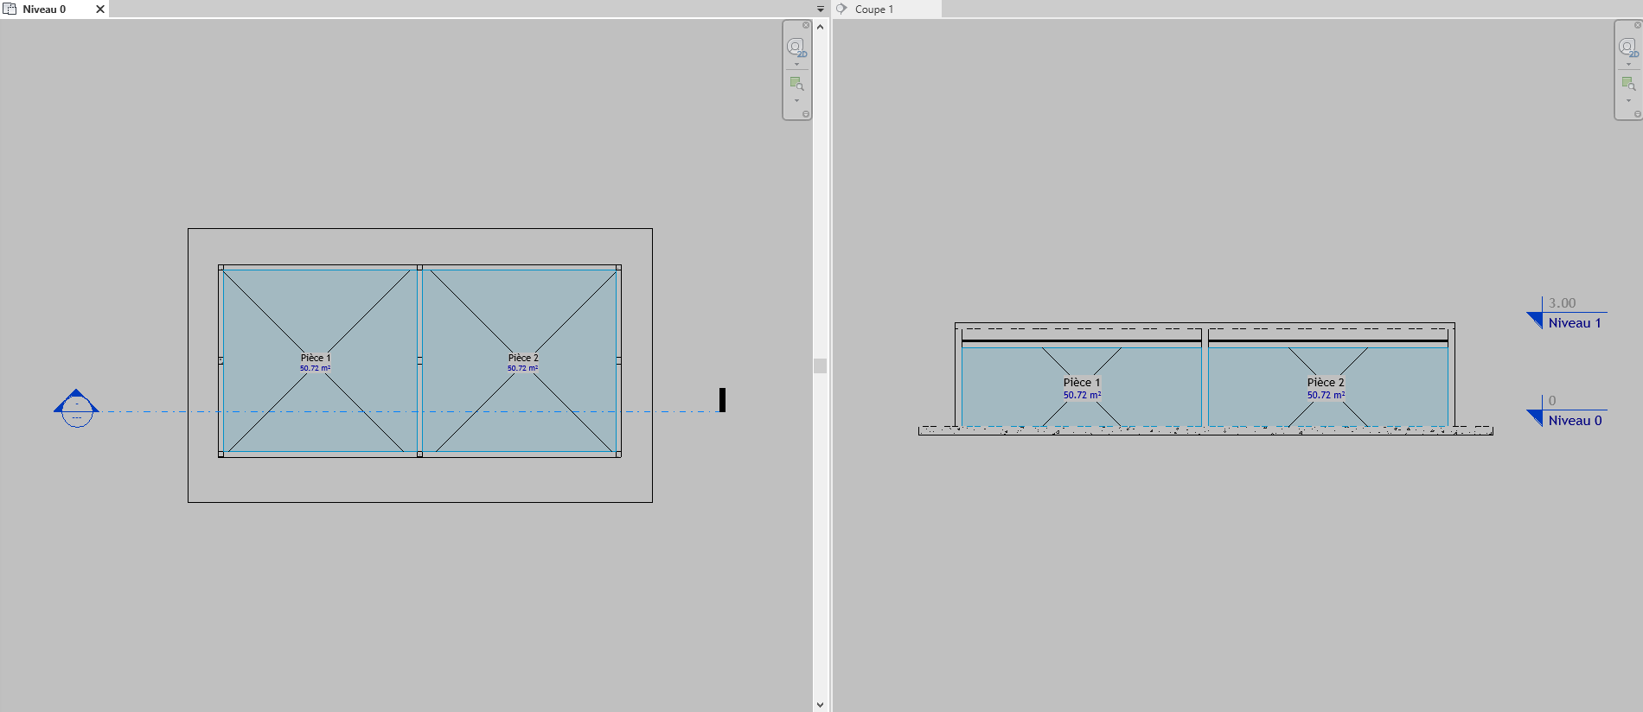This screenshot has height=712, width=1643.
Task: Click zoom region tool in Niveau 0 view
Action: 796,84
